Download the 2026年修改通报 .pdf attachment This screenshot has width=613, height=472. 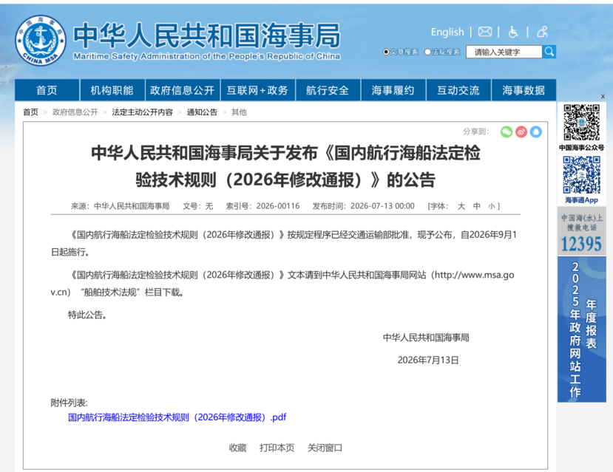(177, 417)
